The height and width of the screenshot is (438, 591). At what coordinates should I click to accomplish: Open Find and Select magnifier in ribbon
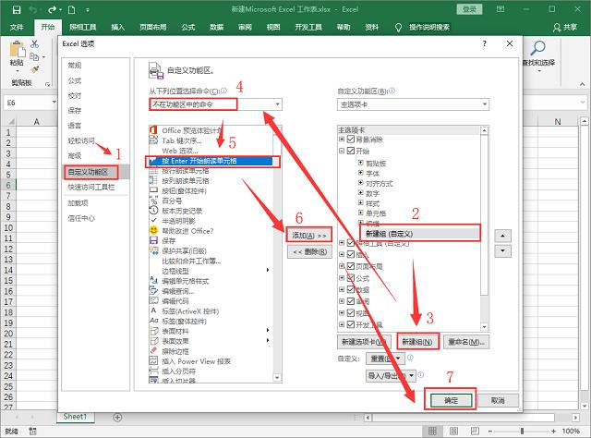coord(537,48)
